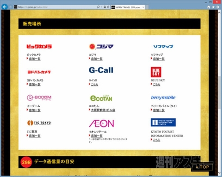This screenshot has height=177, width=222.
Task: Open 店舗一覧 link under コジマ
Action: (97, 59)
